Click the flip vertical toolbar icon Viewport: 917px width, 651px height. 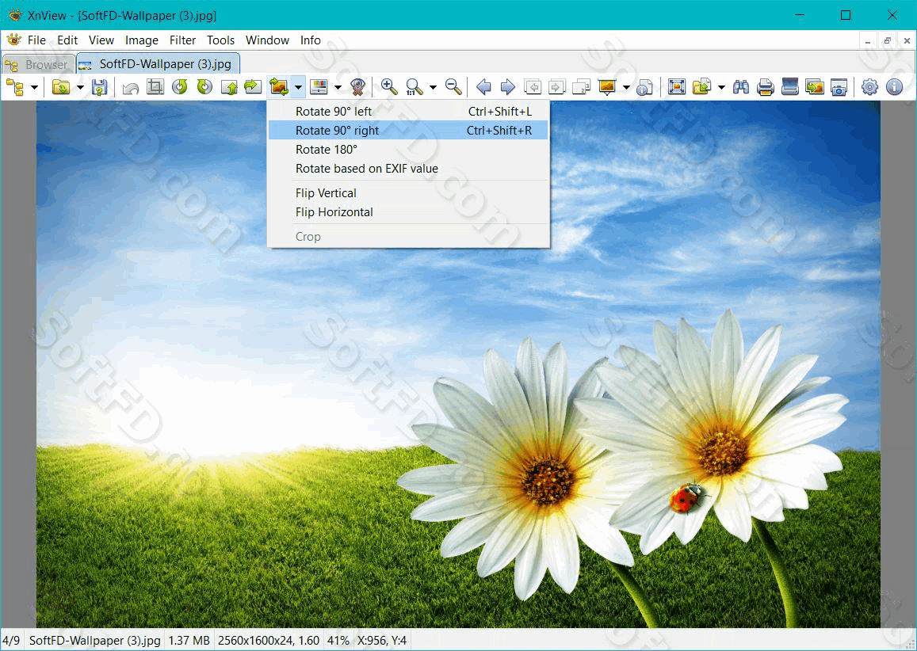(229, 87)
